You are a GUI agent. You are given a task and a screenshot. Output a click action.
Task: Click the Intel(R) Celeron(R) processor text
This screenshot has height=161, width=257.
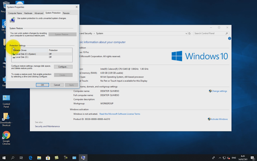[x=124, y=69]
